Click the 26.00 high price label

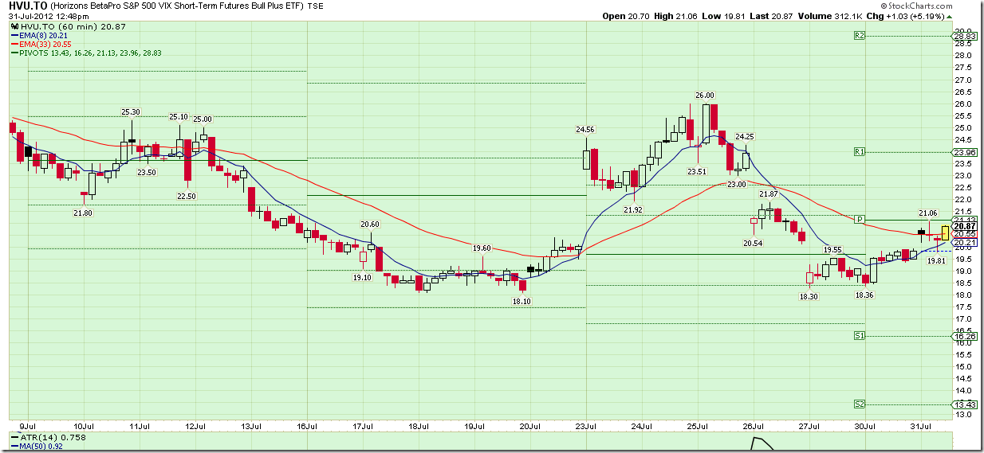[704, 95]
